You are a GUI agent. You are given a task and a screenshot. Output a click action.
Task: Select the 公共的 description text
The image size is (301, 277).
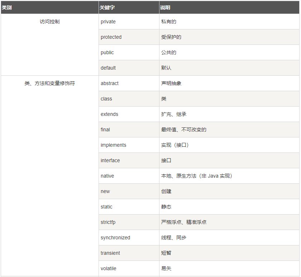coord(168,52)
